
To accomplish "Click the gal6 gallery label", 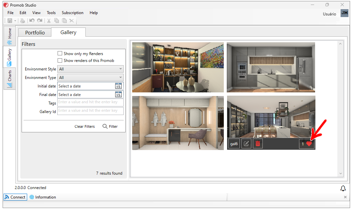I will [x=234, y=144].
